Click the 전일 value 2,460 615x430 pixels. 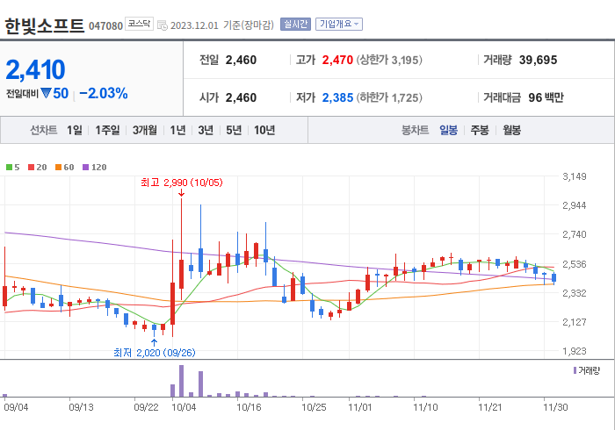(x=241, y=60)
